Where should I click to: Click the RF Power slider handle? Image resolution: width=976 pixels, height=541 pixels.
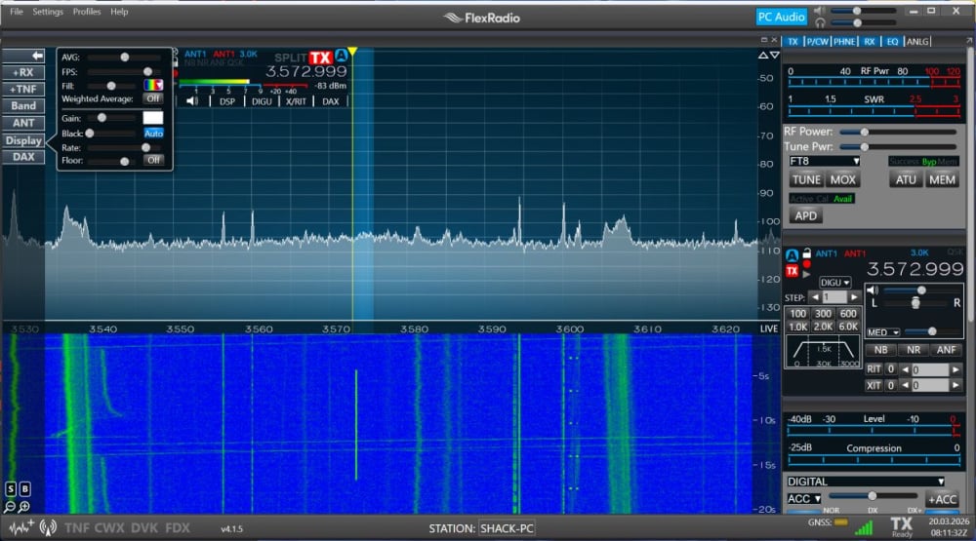(x=864, y=132)
